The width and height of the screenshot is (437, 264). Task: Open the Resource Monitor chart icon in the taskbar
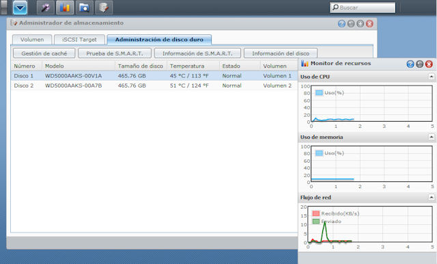pyautogui.click(x=65, y=8)
